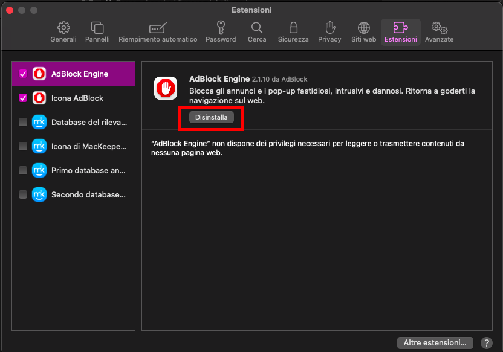This screenshot has width=503, height=352.
Task: Enable the Database del rilevamento extension
Action: pos(22,121)
